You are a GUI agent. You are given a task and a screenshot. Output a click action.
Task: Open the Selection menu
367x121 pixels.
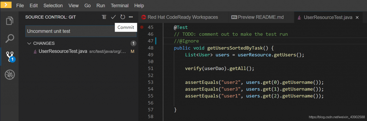[x=53, y=5]
